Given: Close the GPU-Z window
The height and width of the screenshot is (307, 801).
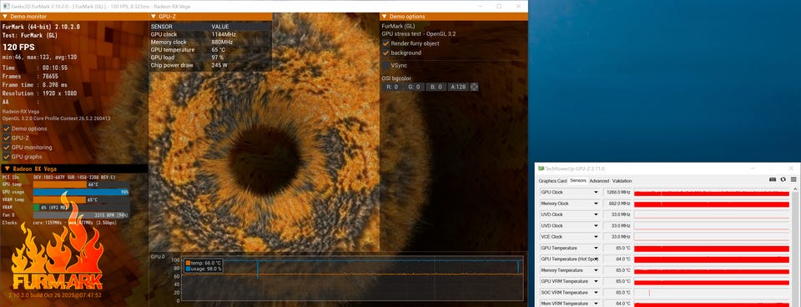Looking at the screenshot, I should click(791, 169).
